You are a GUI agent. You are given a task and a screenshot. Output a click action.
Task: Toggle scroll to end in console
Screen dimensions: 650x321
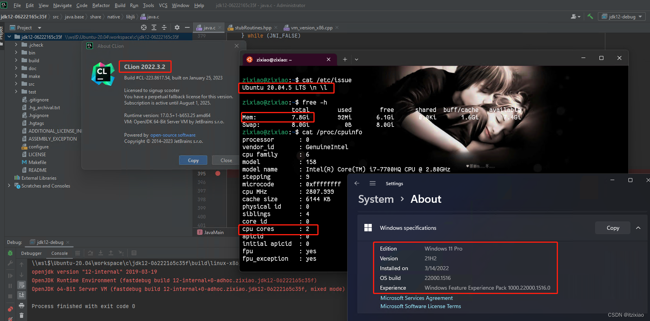[x=22, y=295]
